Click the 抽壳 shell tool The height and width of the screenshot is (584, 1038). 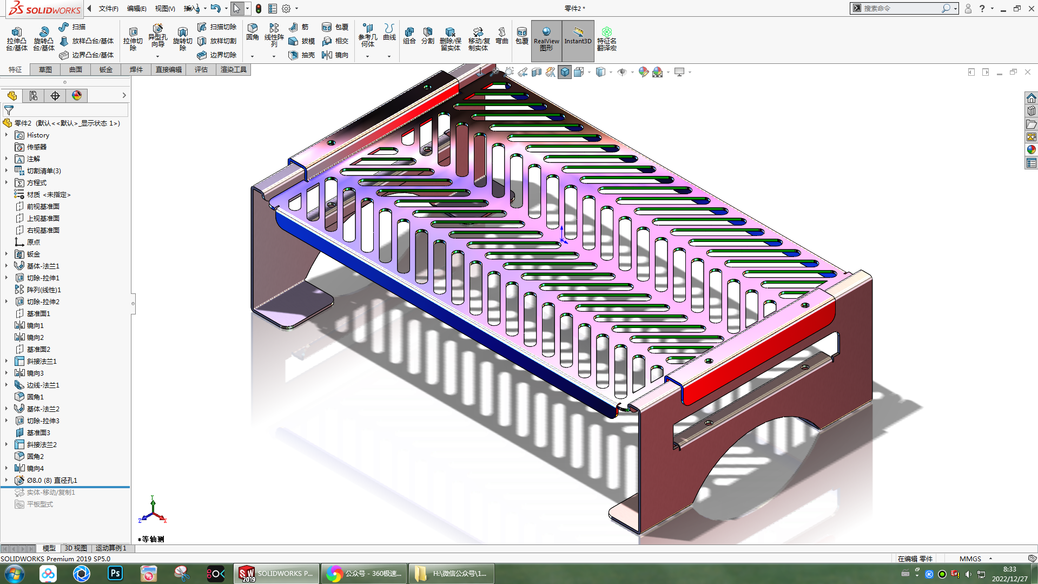click(x=302, y=55)
